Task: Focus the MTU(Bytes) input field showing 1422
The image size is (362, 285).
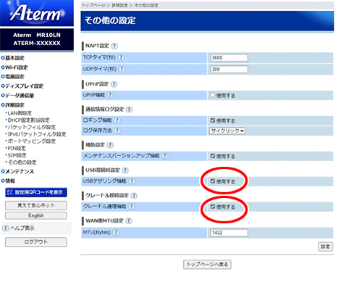Action: pos(229,233)
